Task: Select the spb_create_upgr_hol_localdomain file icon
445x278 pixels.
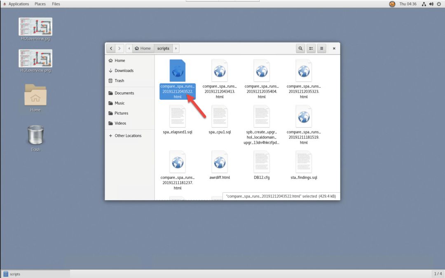Action: 262,116
